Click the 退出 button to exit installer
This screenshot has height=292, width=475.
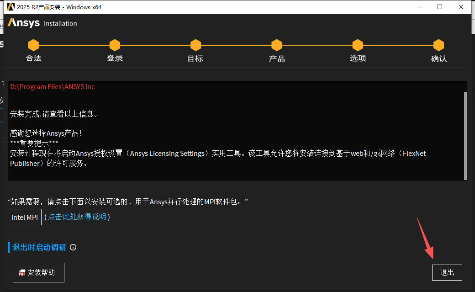tap(447, 272)
